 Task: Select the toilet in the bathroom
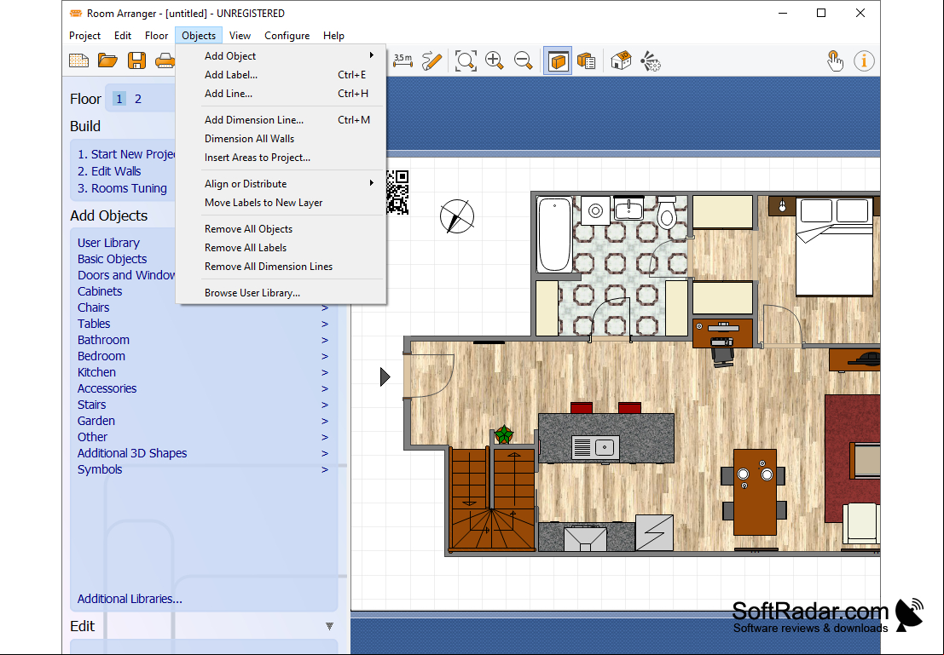[x=667, y=212]
